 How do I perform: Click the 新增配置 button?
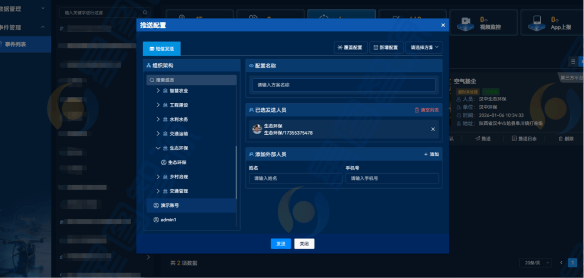tap(386, 48)
